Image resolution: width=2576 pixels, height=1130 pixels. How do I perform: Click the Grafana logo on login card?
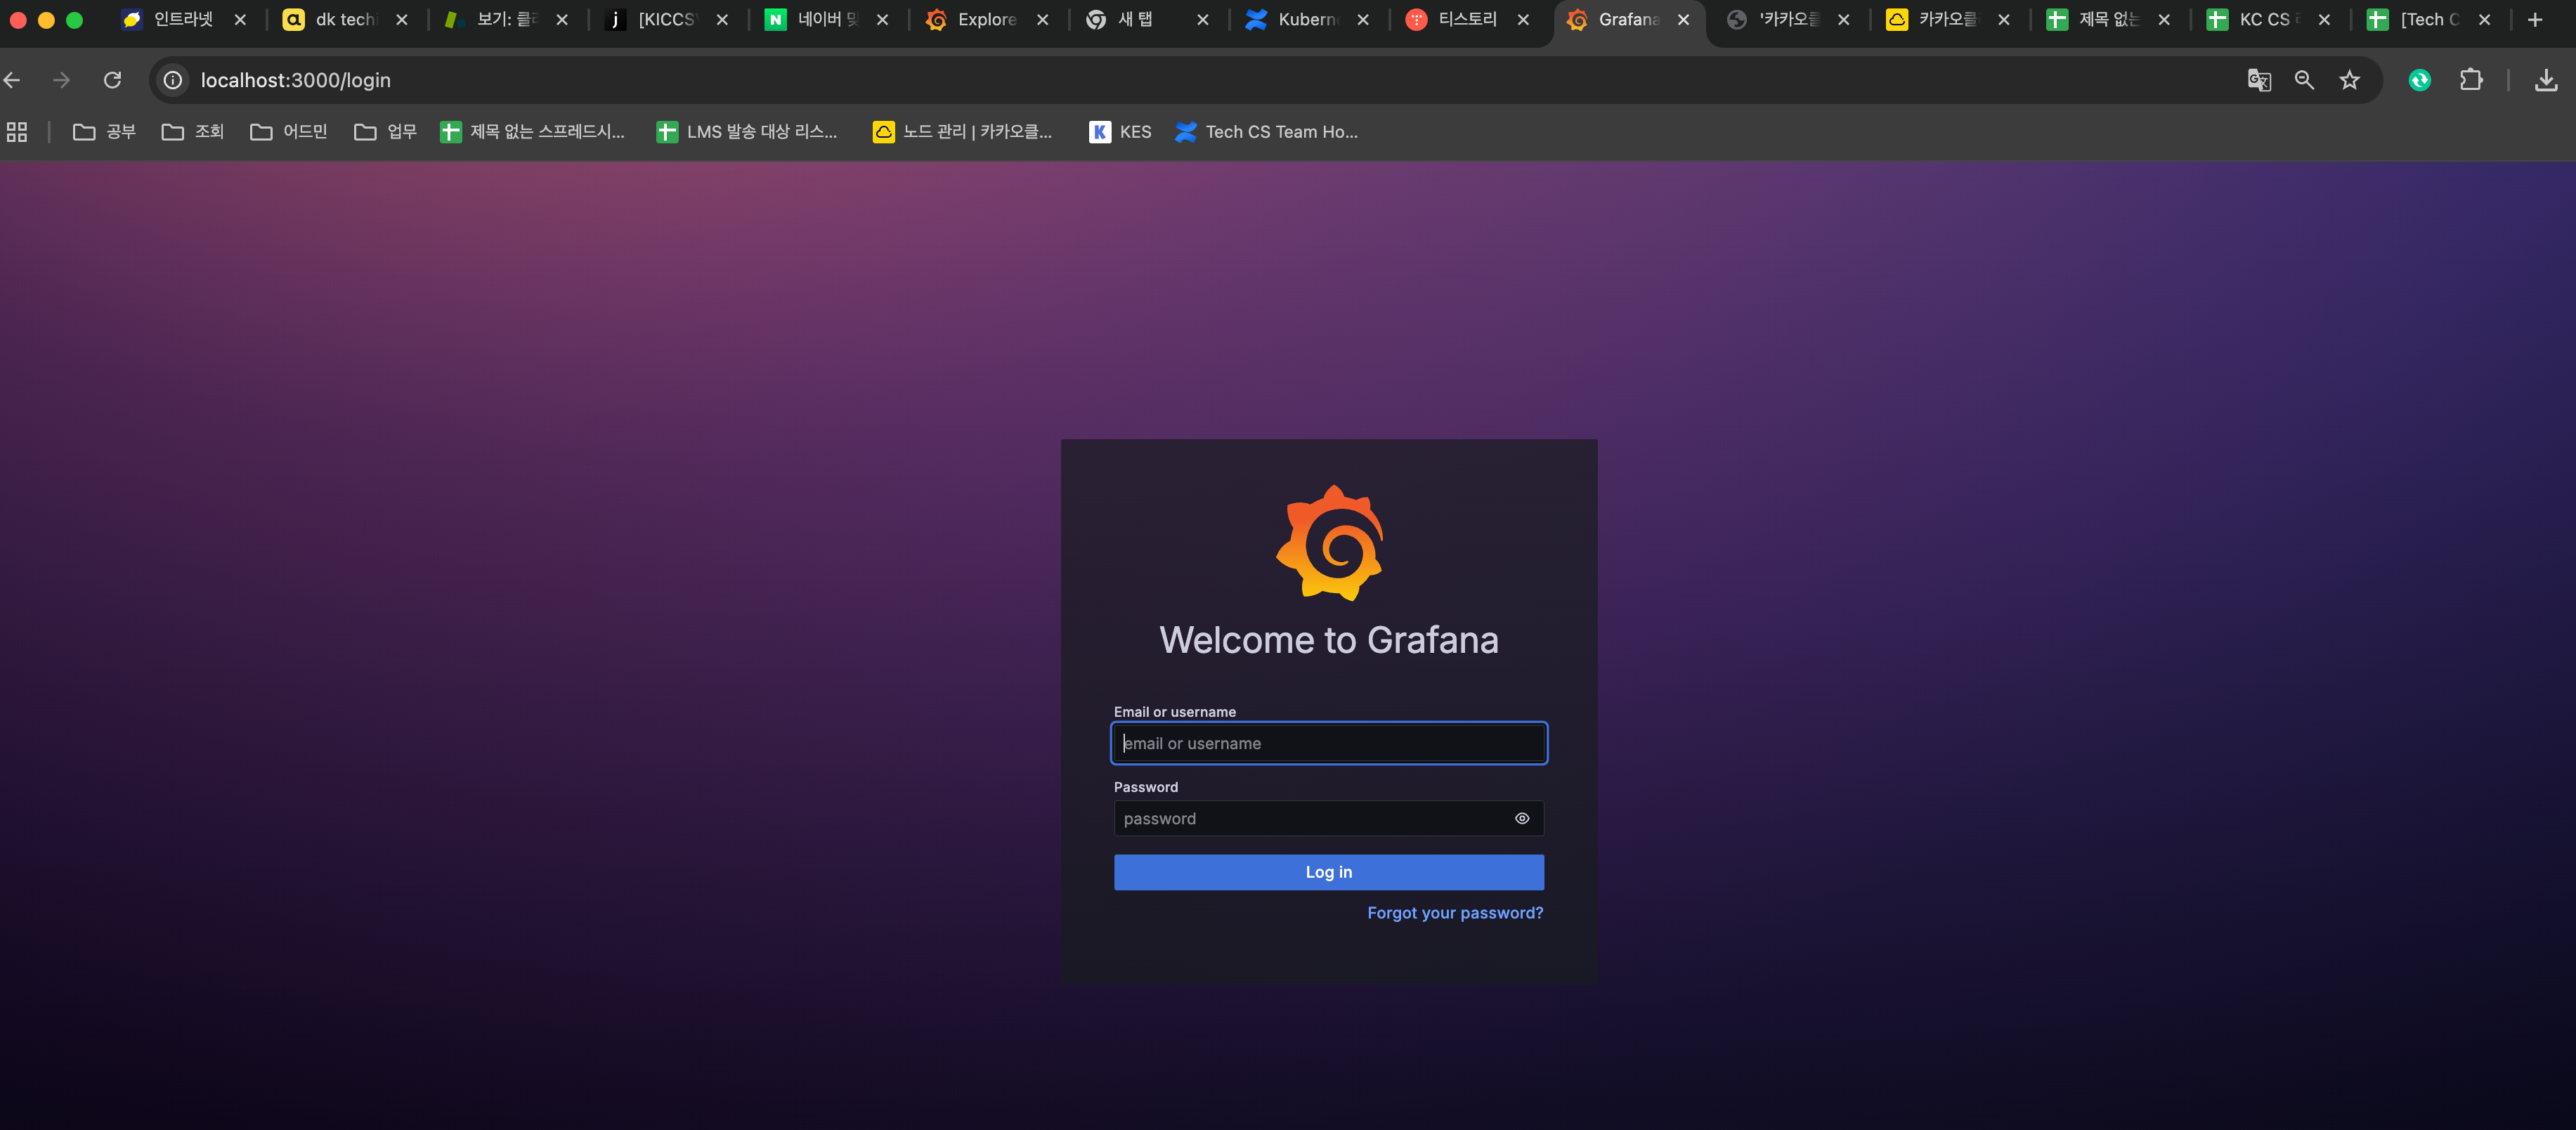[x=1329, y=543]
